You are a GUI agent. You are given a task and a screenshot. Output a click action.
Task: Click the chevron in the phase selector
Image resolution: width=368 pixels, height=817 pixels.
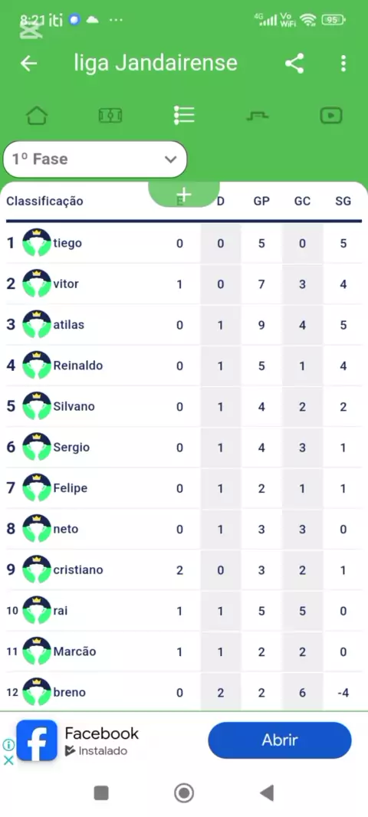click(170, 159)
